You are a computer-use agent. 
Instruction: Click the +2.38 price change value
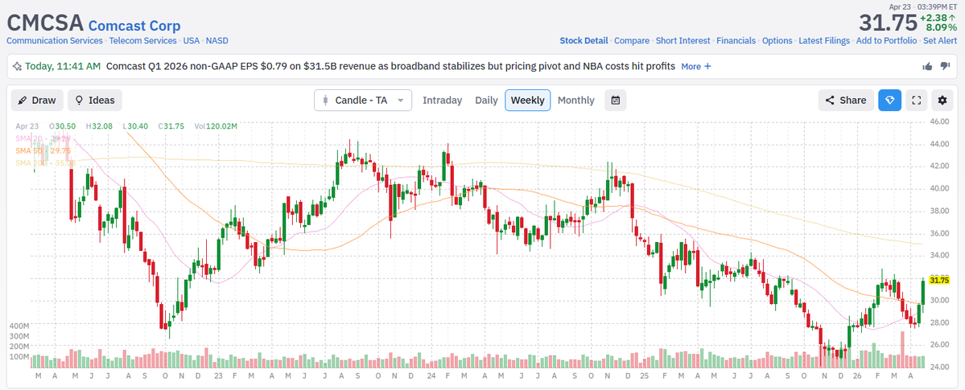pos(934,17)
